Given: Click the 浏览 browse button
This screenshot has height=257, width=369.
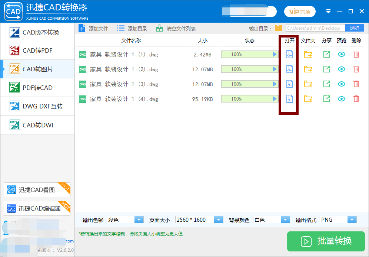Looking at the screenshot, I should click(355, 28).
